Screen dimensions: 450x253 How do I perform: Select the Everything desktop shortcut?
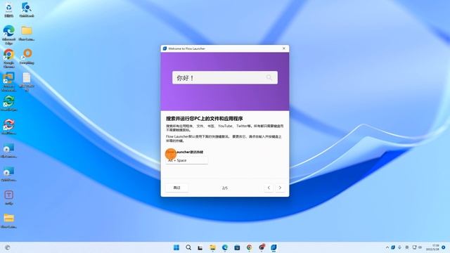coord(27,56)
